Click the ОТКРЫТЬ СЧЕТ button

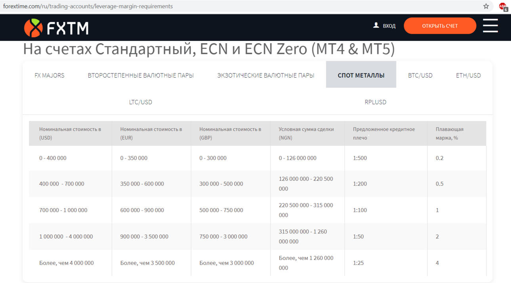pos(440,26)
